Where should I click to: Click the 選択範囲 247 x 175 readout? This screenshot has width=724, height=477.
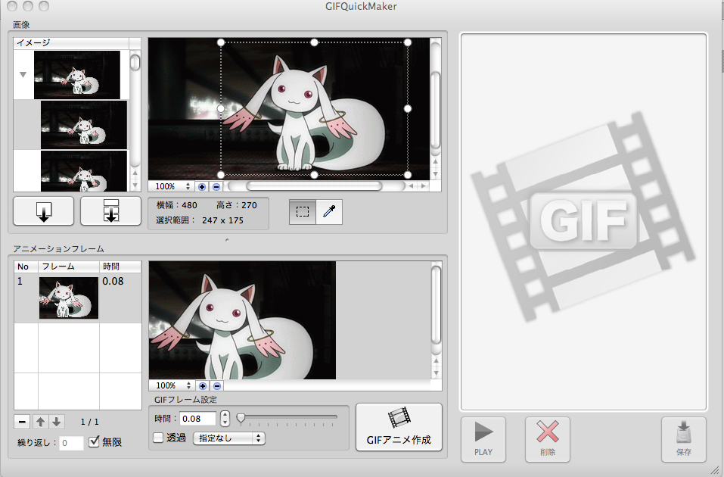pyautogui.click(x=200, y=220)
